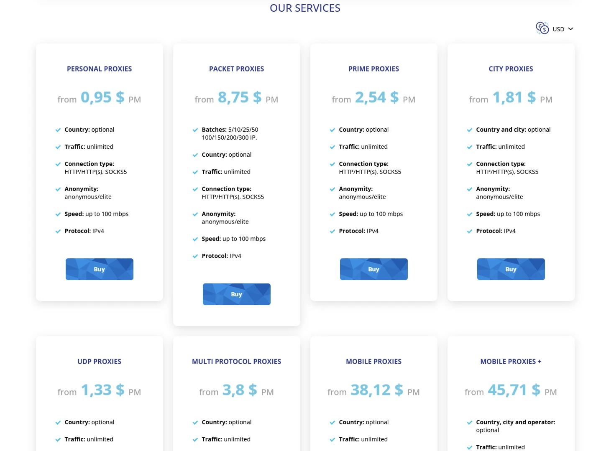Click checkmark beside Traffic in Personal Proxies
The width and height of the screenshot is (601, 451).
[58, 147]
